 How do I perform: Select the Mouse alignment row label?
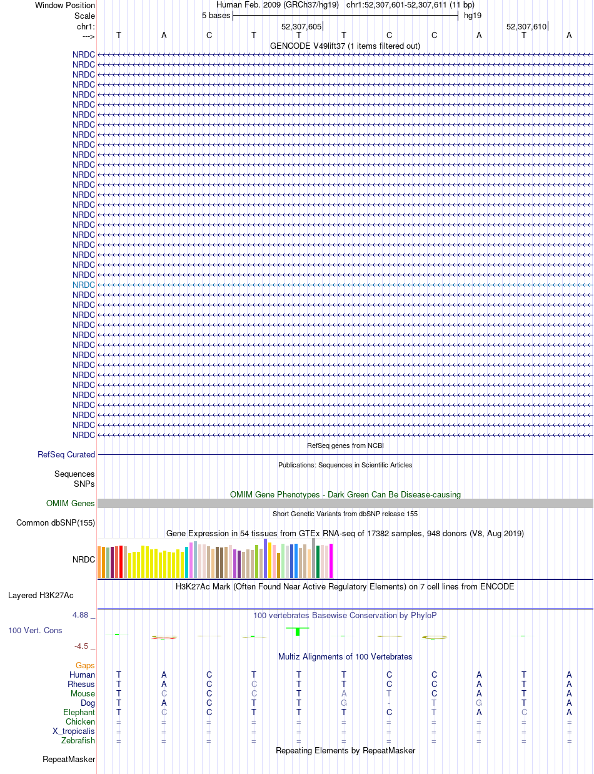coord(83,694)
